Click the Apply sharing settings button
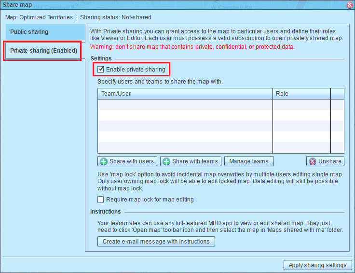The width and height of the screenshot is (355, 273). tap(317, 265)
